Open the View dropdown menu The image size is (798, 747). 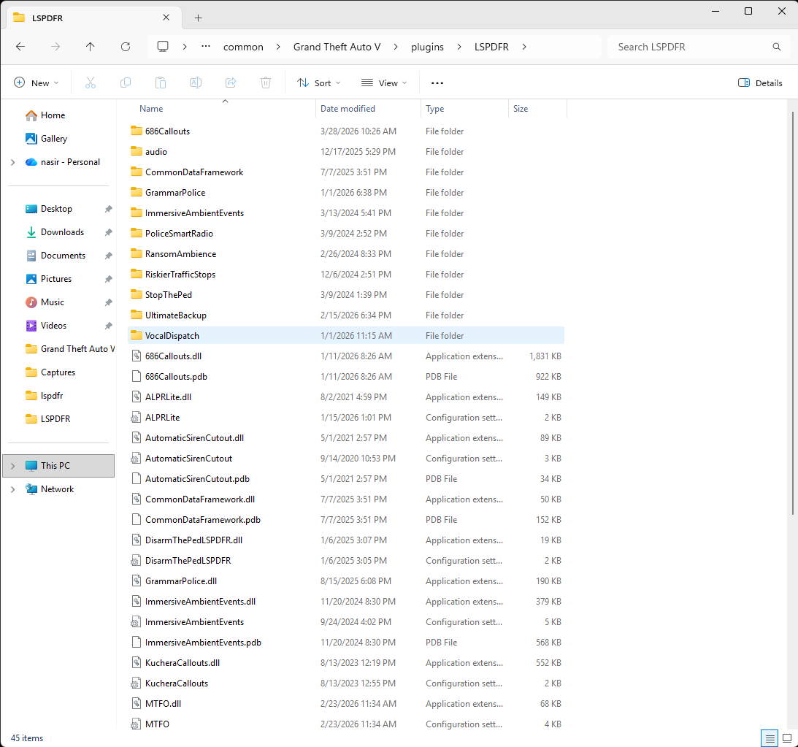pos(384,83)
